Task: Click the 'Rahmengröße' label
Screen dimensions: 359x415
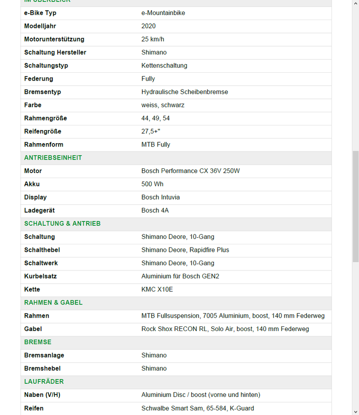Action: click(46, 118)
